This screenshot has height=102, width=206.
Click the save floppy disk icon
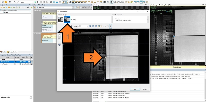pos(10,2)
